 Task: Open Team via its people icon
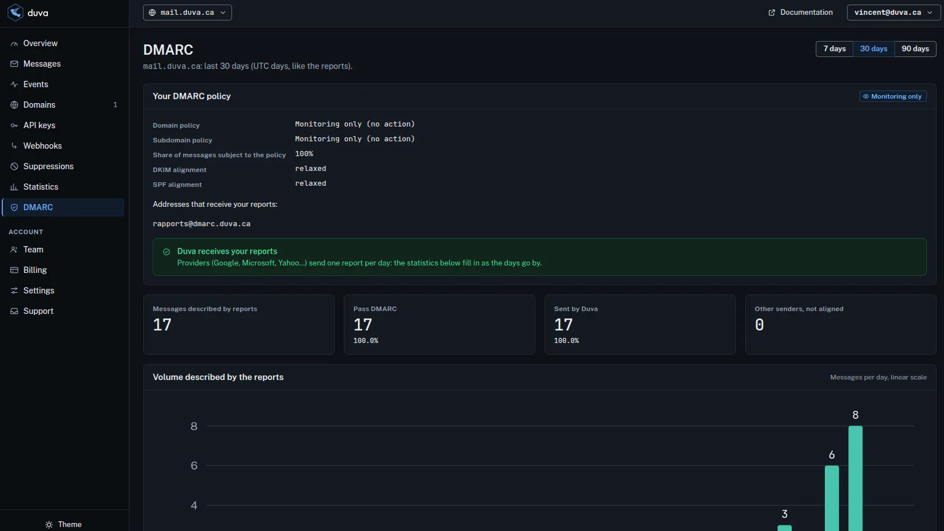[14, 250]
